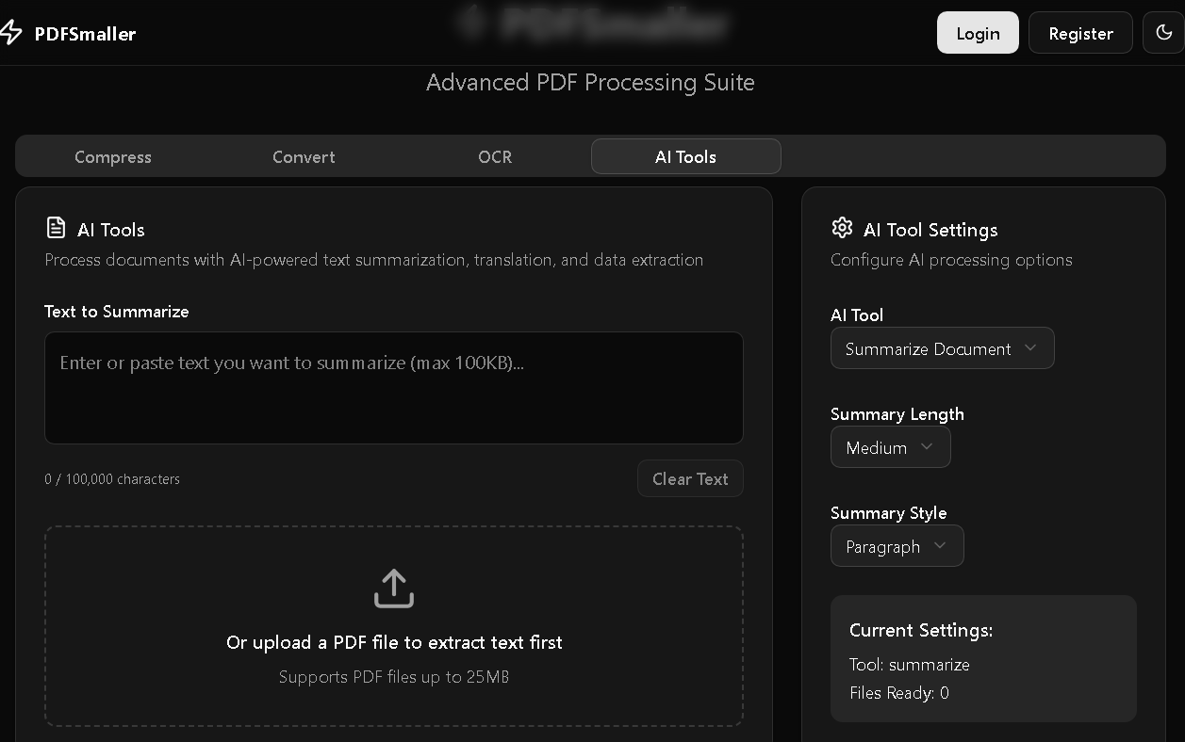The height and width of the screenshot is (742, 1185).
Task: Click the upload arrow icon in the dropzone
Action: [x=393, y=588]
